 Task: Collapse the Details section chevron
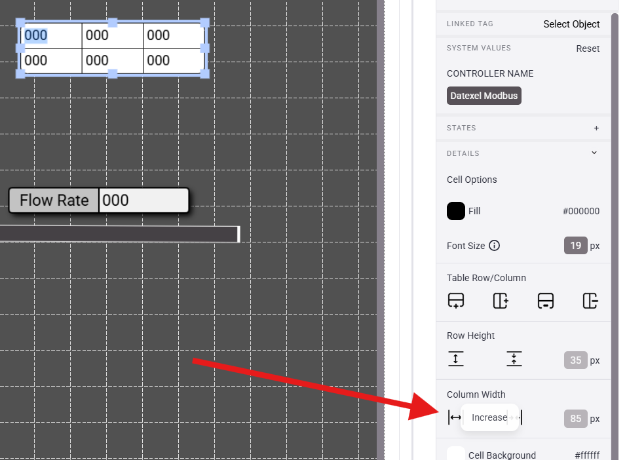594,153
